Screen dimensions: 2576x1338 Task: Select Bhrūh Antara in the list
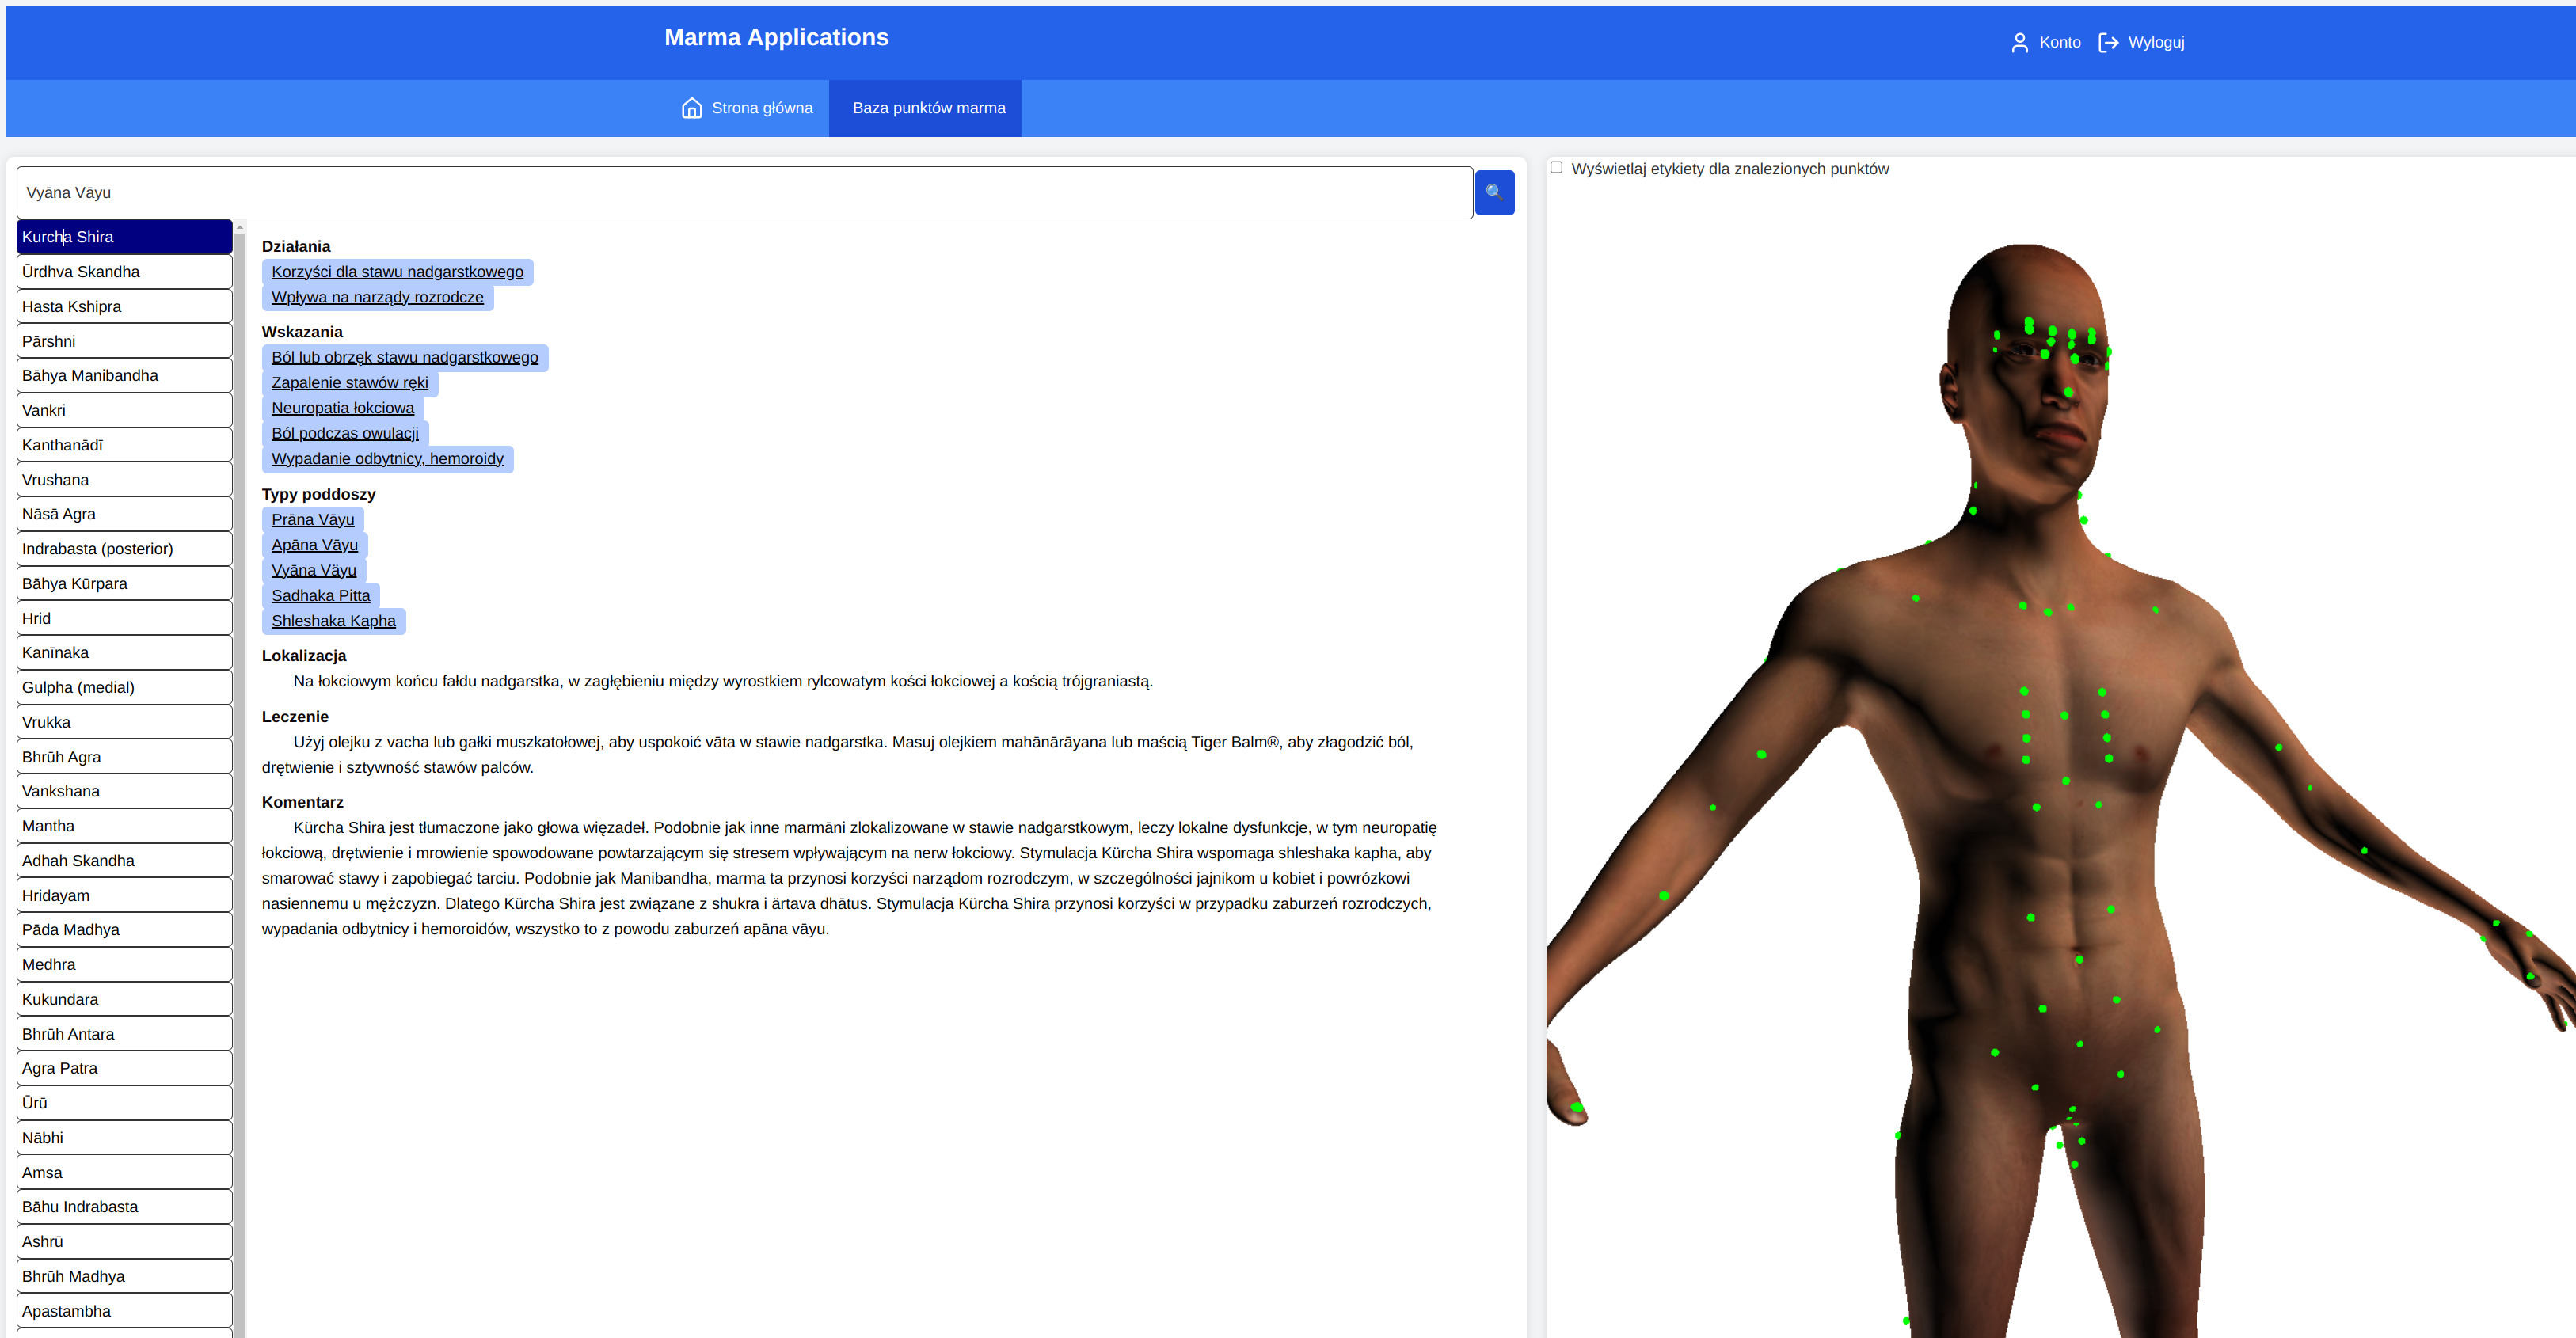click(124, 1034)
